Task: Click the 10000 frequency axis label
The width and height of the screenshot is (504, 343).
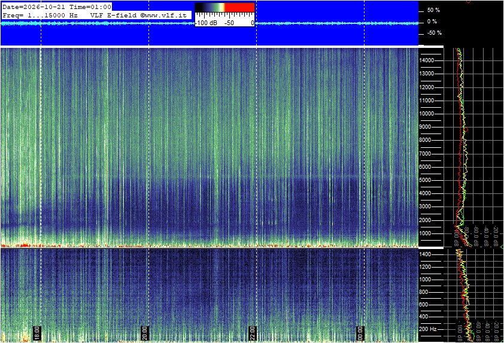Action: [x=426, y=114]
